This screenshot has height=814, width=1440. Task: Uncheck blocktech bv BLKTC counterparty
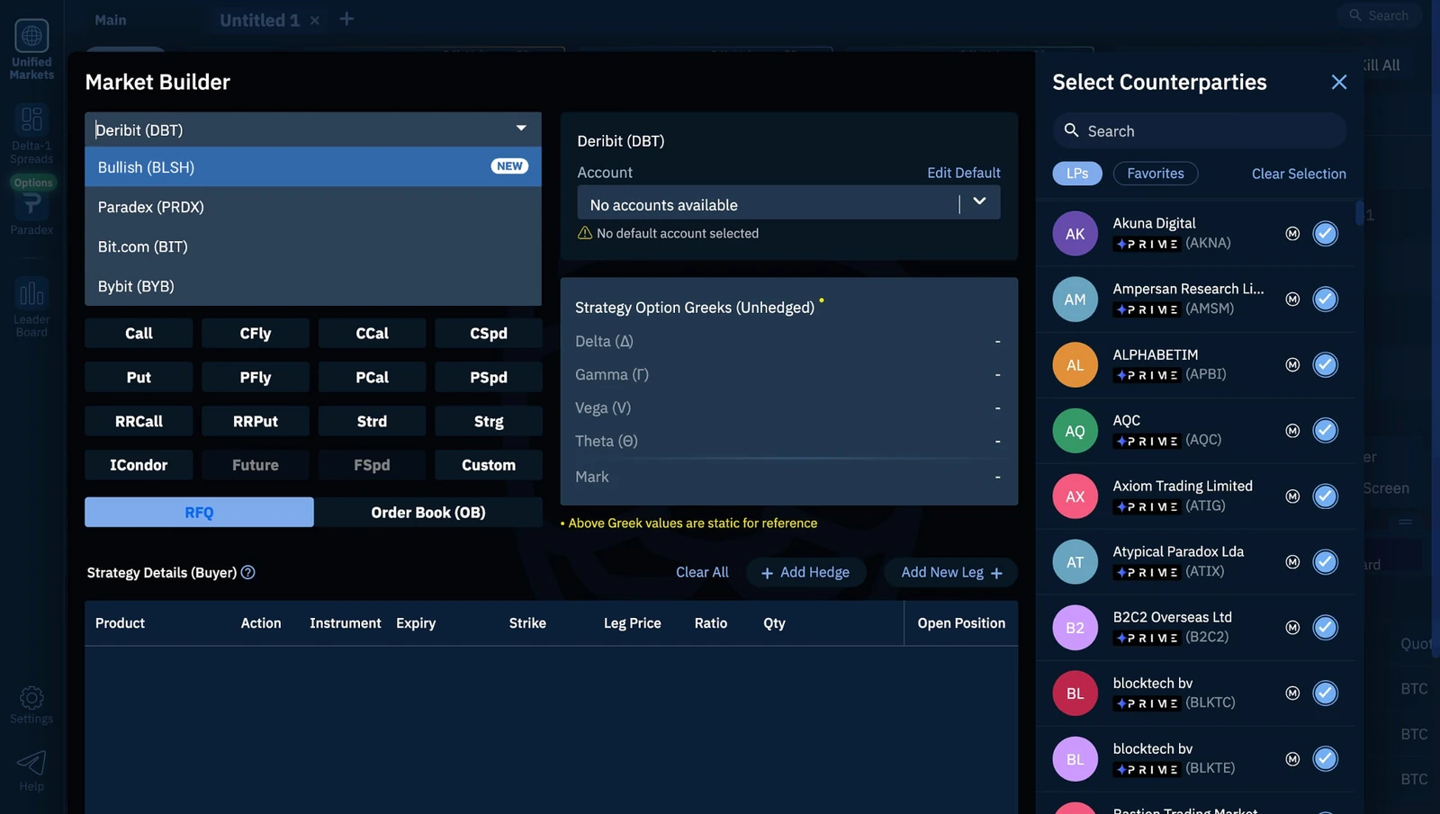coord(1325,693)
